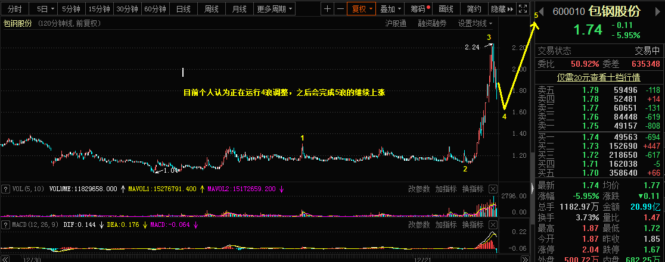Open MACD indicator help question mark
The image size is (665, 262).
point(6,224)
